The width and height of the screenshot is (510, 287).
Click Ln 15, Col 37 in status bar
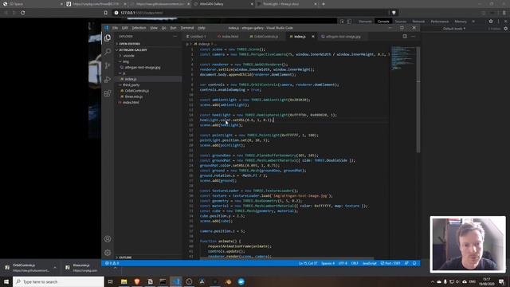click(308, 263)
